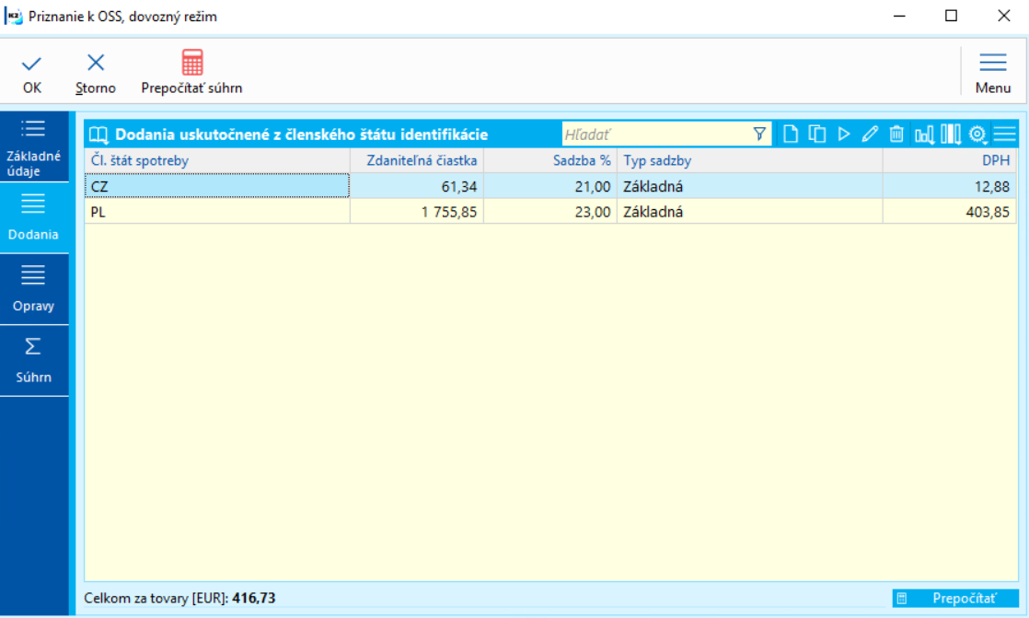Viewport: 1029px width, 618px height.
Task: Click the filter funnel icon
Action: [759, 134]
